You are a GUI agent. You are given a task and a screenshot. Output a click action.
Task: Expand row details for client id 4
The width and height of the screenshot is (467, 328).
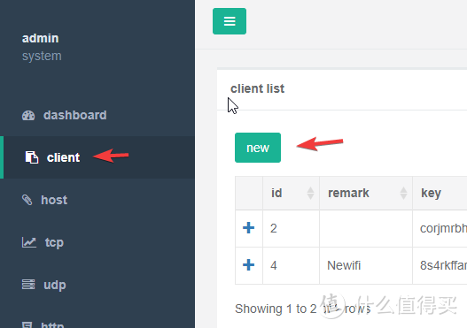(x=248, y=264)
